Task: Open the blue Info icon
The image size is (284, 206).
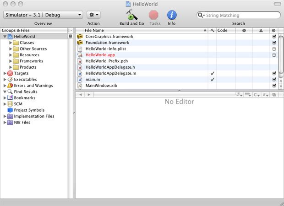Action: click(172, 15)
